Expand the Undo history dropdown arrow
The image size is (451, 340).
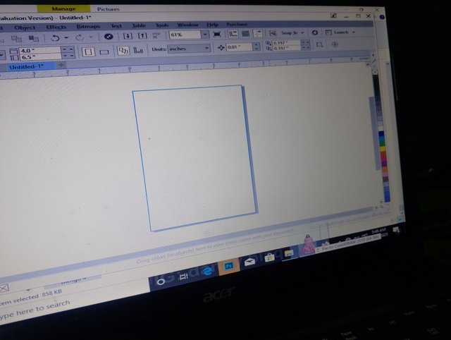tap(66, 37)
